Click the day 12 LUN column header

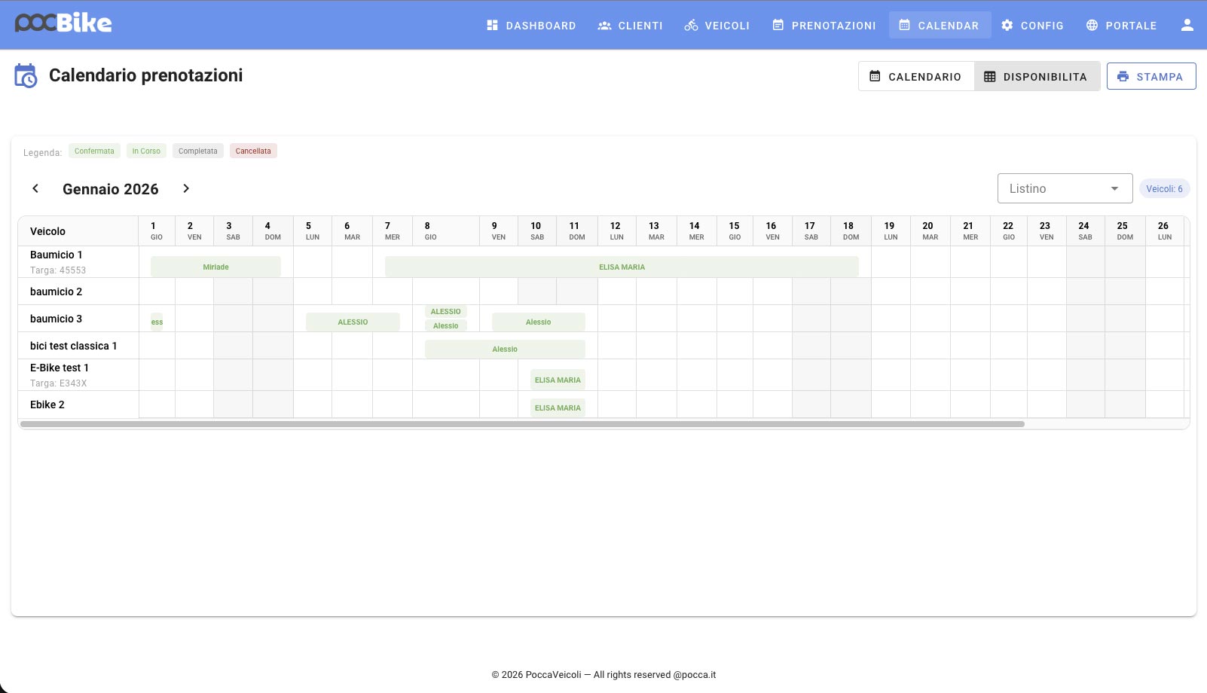pyautogui.click(x=617, y=231)
